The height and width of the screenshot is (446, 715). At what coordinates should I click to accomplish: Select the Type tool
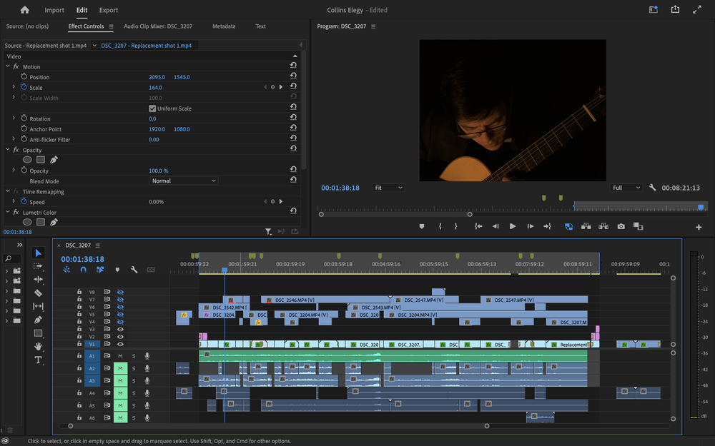point(38,360)
